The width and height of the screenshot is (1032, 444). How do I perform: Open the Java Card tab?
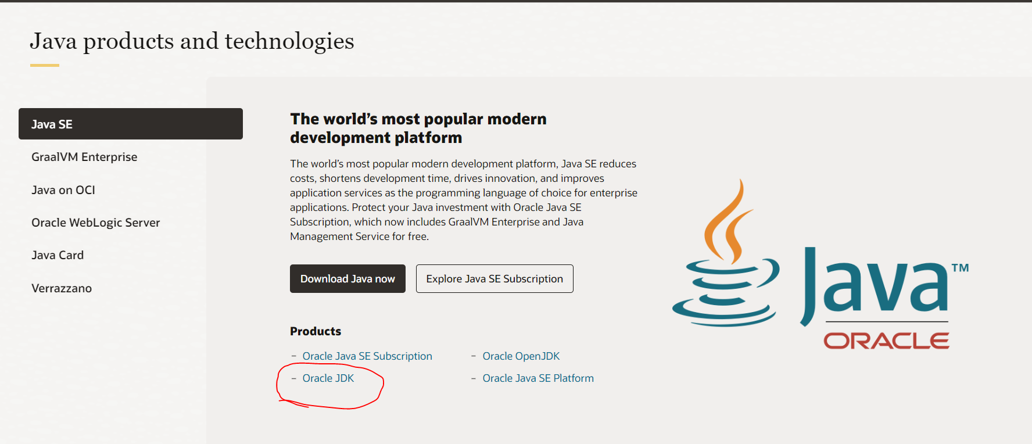[x=58, y=255]
